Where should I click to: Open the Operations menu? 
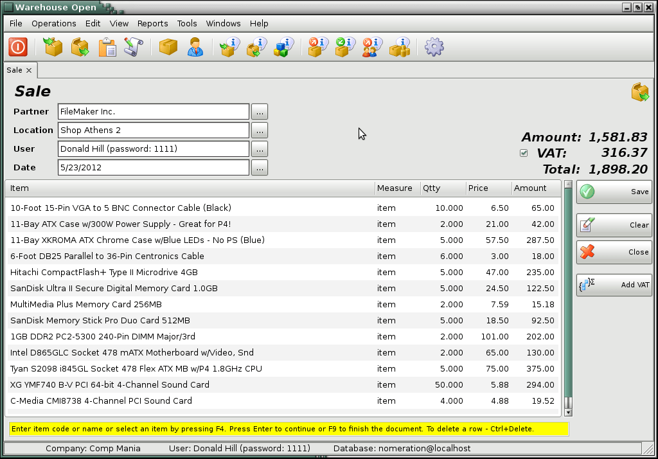point(54,24)
